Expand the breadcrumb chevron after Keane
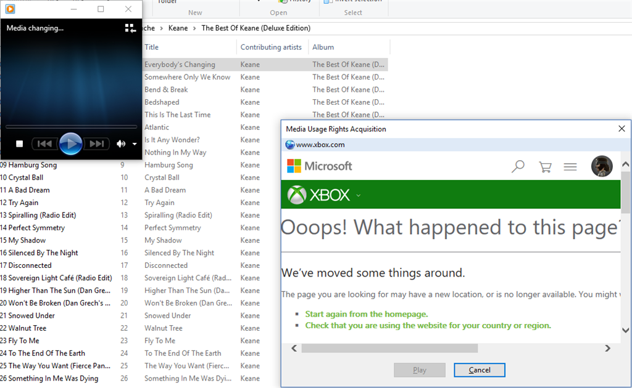Viewport: 632px width, 388px height. click(x=194, y=28)
